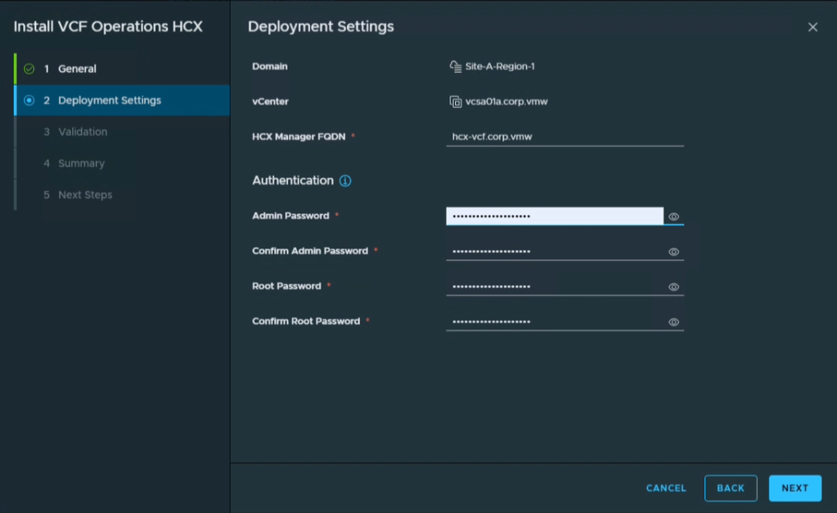Open step 3 Validation
This screenshot has width=837, height=513.
coord(123,132)
